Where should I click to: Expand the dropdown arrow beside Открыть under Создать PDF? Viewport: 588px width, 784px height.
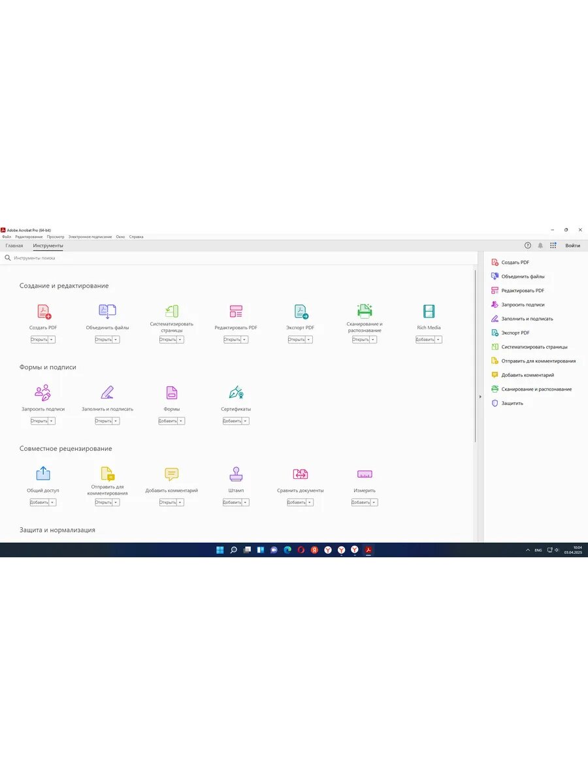coord(52,340)
